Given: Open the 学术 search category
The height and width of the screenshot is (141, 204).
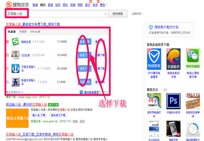Looking at the screenshot, I should [95, 5].
